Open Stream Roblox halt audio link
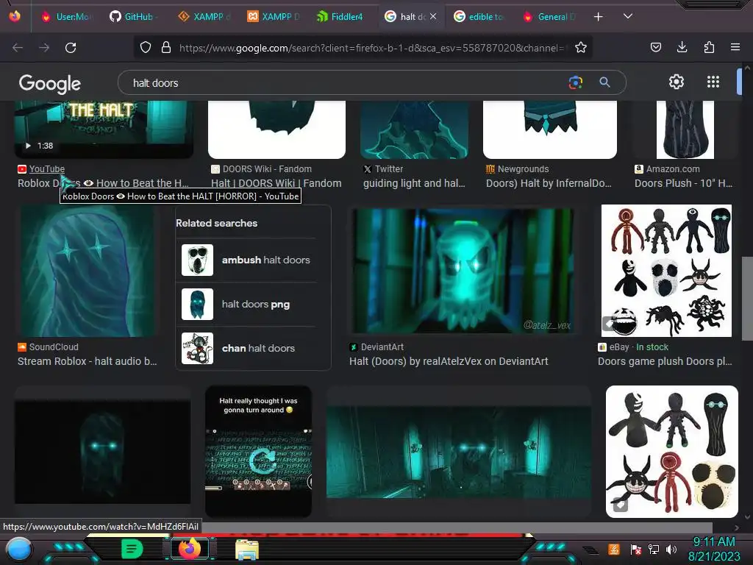 [x=87, y=361]
